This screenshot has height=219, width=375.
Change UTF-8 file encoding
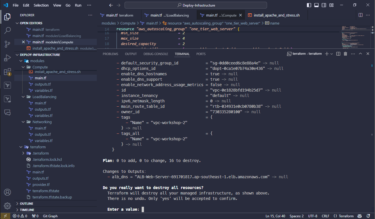[x=312, y=216]
